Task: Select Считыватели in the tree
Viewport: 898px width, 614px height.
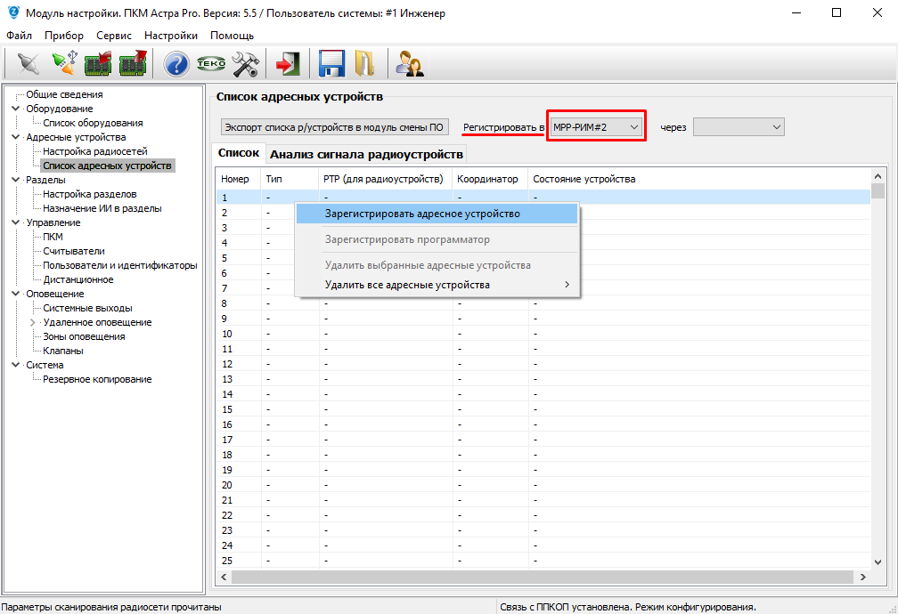Action: pyautogui.click(x=74, y=251)
